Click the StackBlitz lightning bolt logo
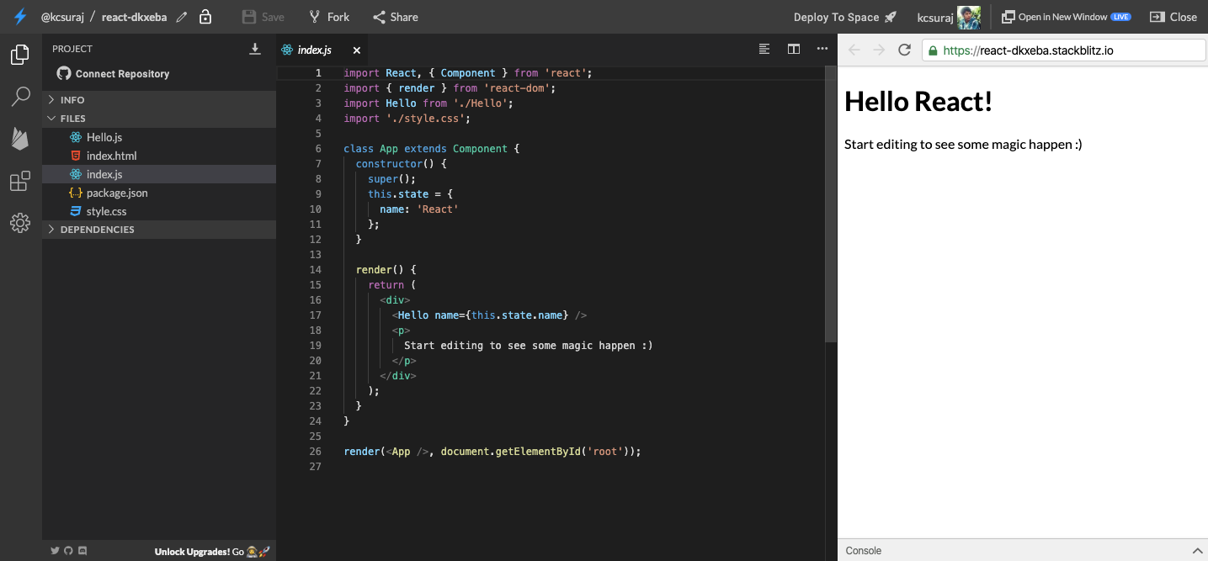This screenshot has width=1208, height=561. [x=20, y=17]
